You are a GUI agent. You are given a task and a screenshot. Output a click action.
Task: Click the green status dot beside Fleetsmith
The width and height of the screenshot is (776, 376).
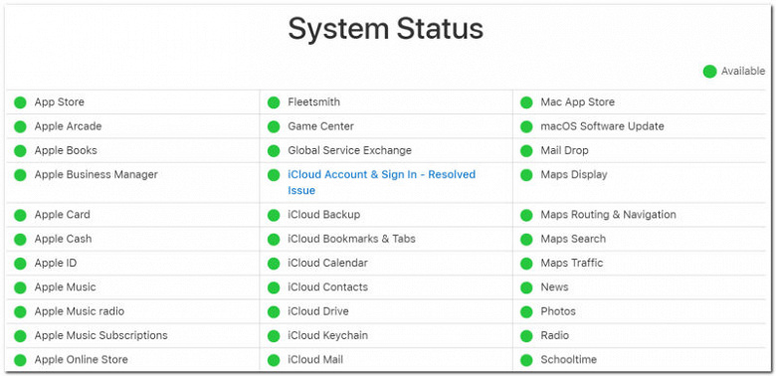pyautogui.click(x=274, y=102)
